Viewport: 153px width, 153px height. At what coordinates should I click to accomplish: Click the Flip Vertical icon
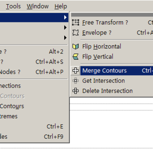(x=75, y=57)
